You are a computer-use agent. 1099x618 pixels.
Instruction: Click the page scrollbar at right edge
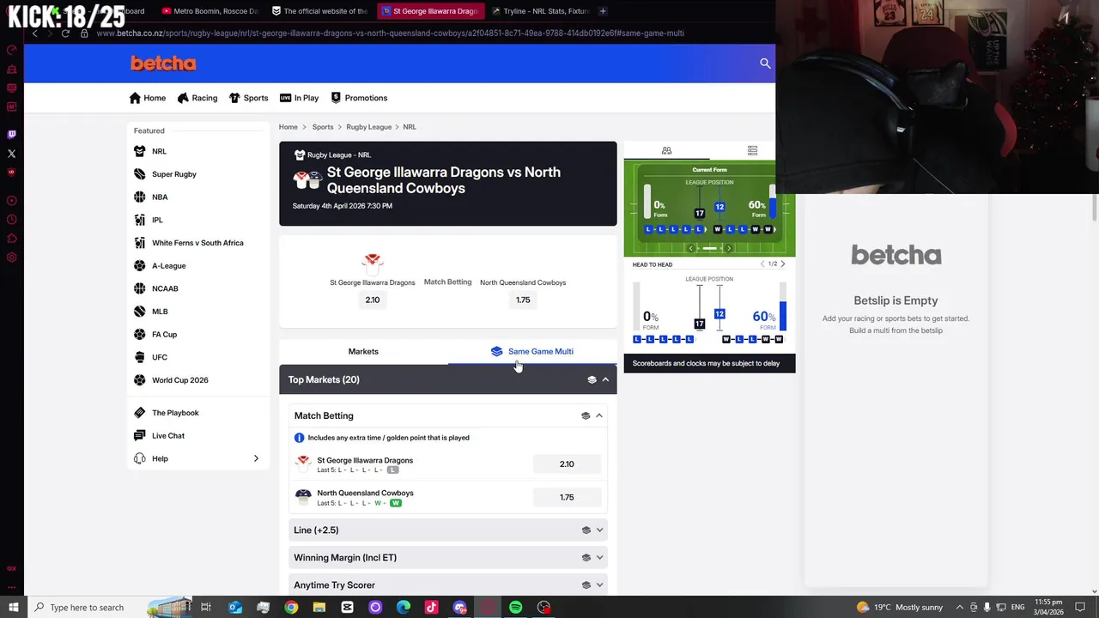click(1094, 206)
